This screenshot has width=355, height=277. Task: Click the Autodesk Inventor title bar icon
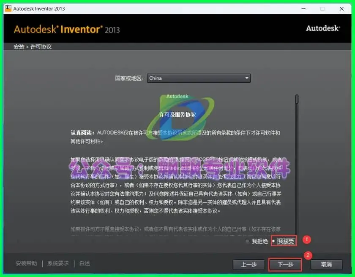[8, 8]
